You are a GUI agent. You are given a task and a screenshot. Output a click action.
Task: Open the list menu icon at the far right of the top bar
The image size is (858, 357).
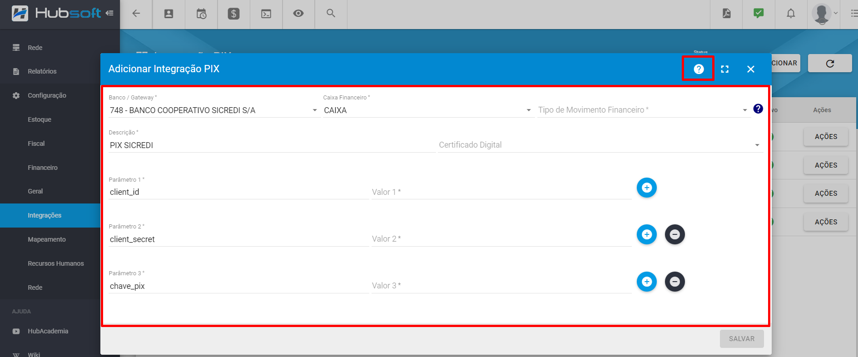[854, 14]
